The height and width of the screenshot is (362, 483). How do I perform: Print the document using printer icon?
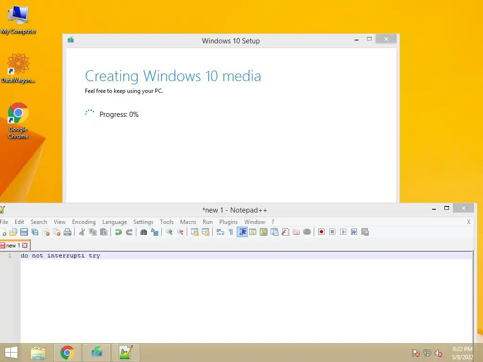click(x=67, y=232)
